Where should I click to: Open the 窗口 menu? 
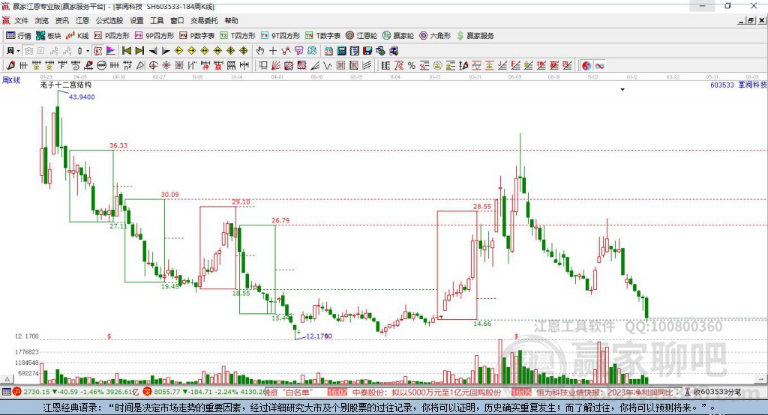[177, 20]
